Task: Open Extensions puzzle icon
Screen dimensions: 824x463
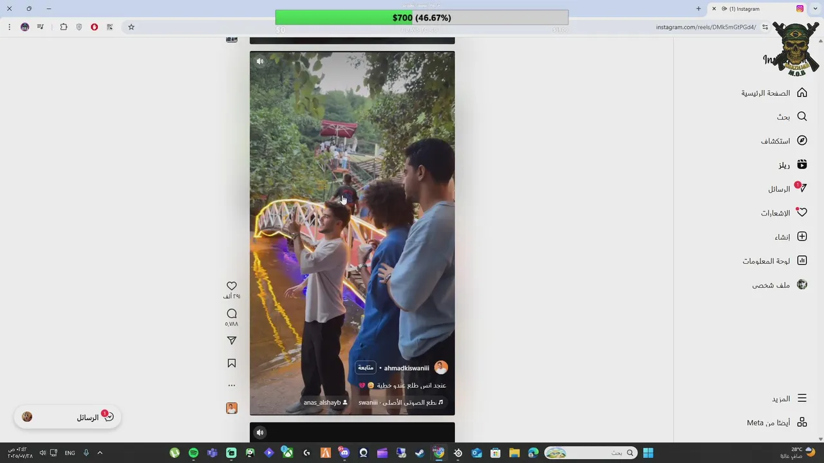Action: tap(64, 27)
